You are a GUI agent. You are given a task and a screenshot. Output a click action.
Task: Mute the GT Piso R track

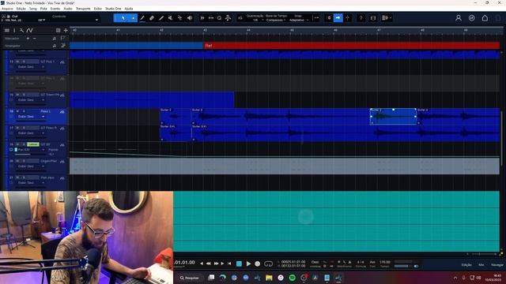click(17, 128)
